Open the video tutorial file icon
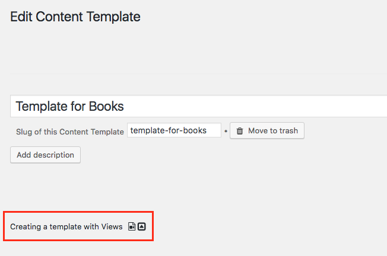 point(132,226)
